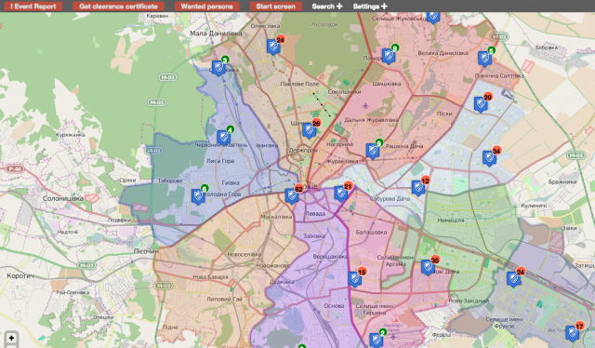Click the Event Report button
595x348 pixels.
pyautogui.click(x=33, y=7)
